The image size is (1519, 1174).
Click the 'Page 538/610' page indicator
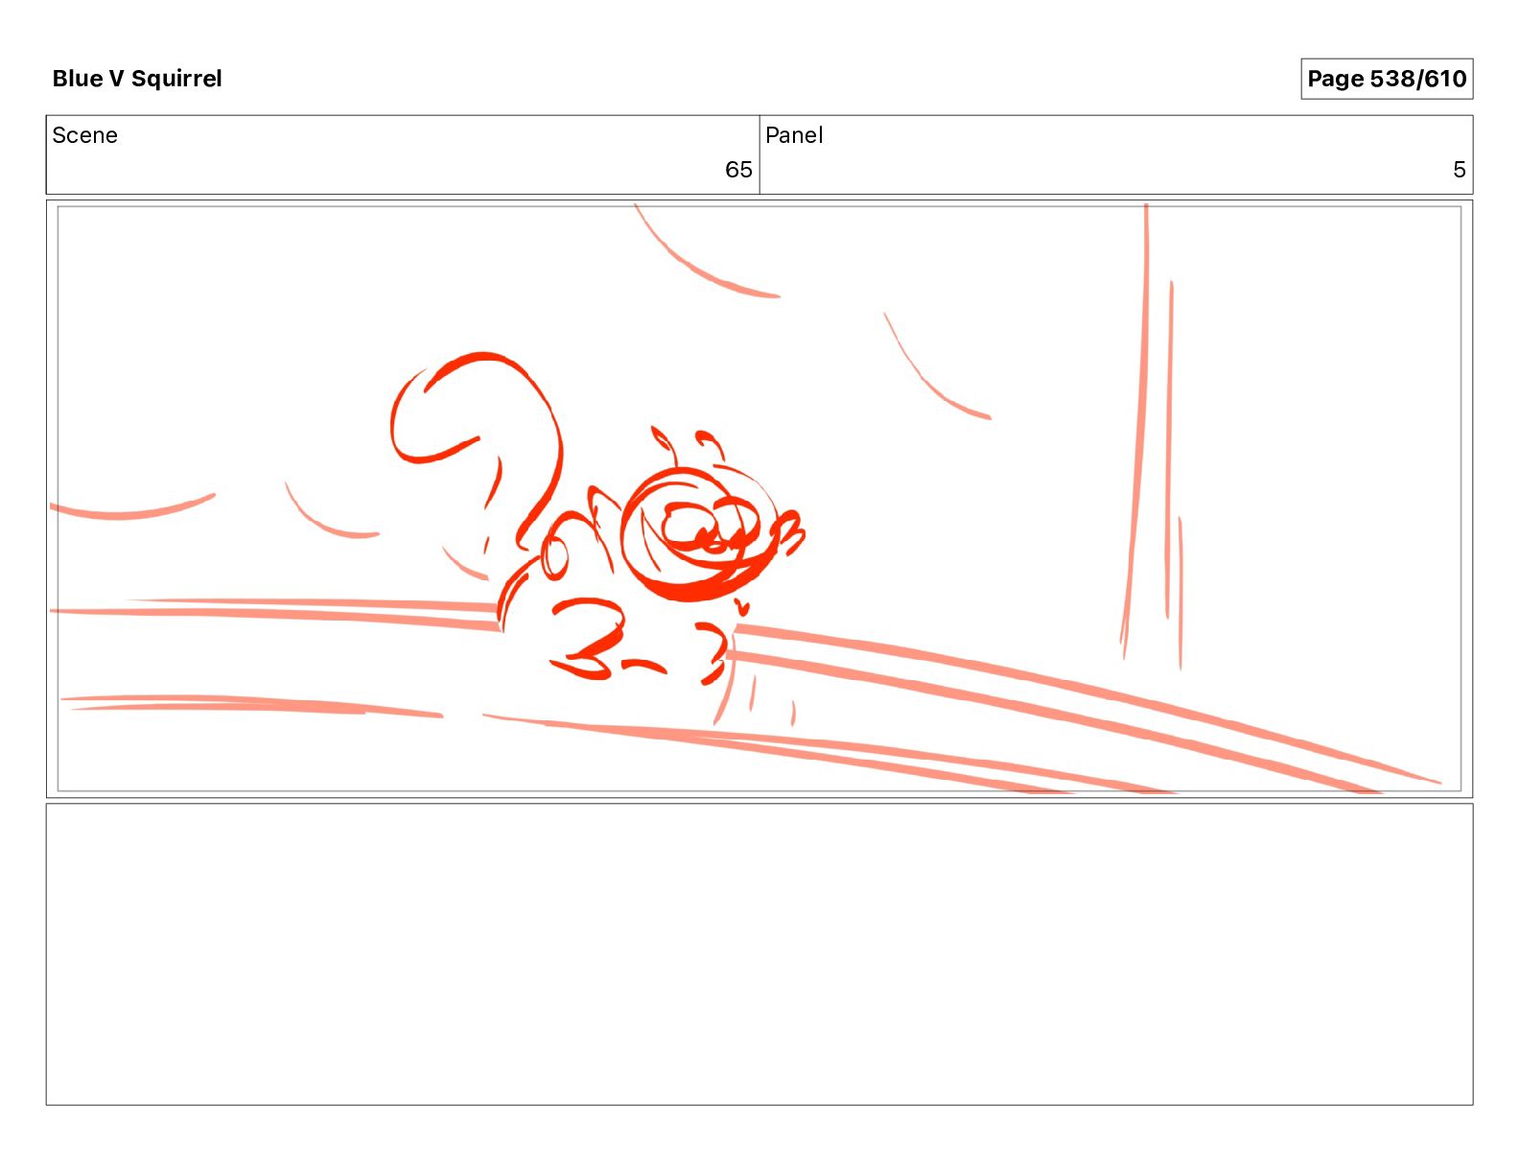[1387, 79]
